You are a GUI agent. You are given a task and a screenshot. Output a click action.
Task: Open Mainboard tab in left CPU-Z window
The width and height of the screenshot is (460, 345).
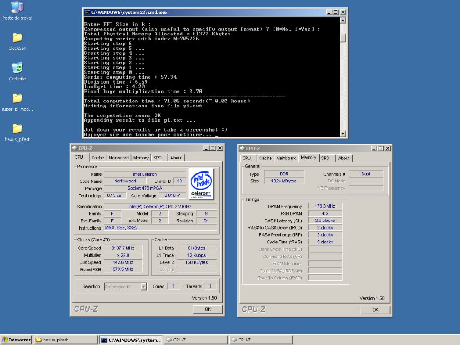pyautogui.click(x=119, y=158)
